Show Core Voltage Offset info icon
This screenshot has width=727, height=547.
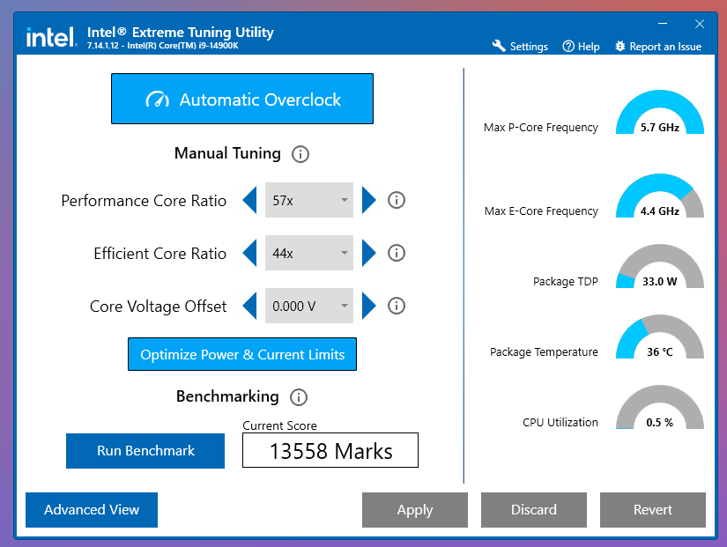pos(397,306)
